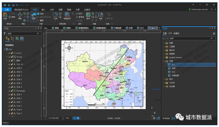
Task: Toggle the Guides (参考线) checkbox
Action: click(x=77, y=17)
